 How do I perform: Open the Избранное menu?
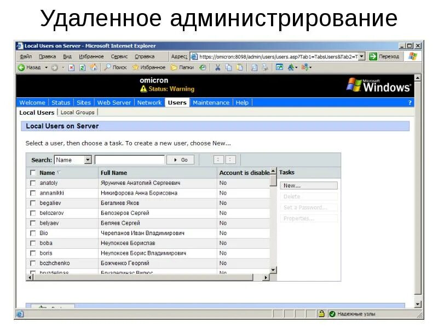point(91,57)
